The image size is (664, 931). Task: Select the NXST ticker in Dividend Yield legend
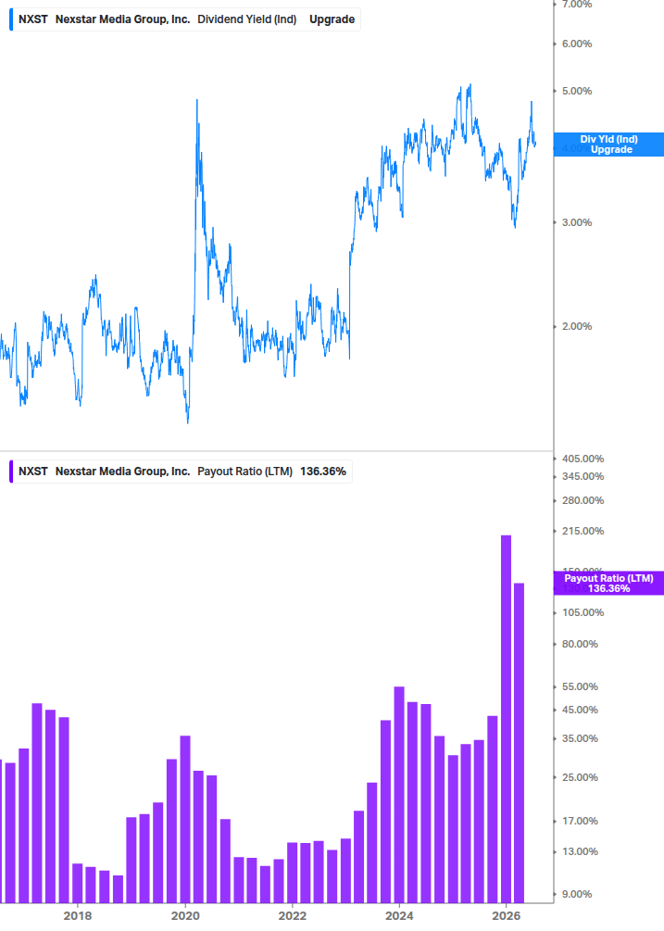point(33,19)
